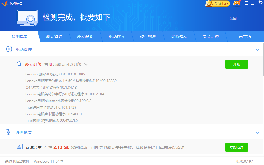
Task: Click the 驱动精灵 logo icon
Action: click(4, 3)
